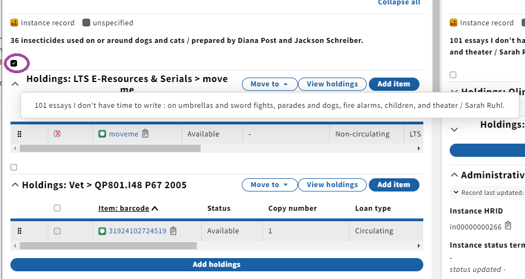This screenshot has width=525, height=279.
Task: Toggle select-all checkbox in Vet items header
Action: pyautogui.click(x=57, y=208)
